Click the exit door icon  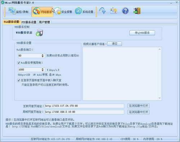(137, 11)
